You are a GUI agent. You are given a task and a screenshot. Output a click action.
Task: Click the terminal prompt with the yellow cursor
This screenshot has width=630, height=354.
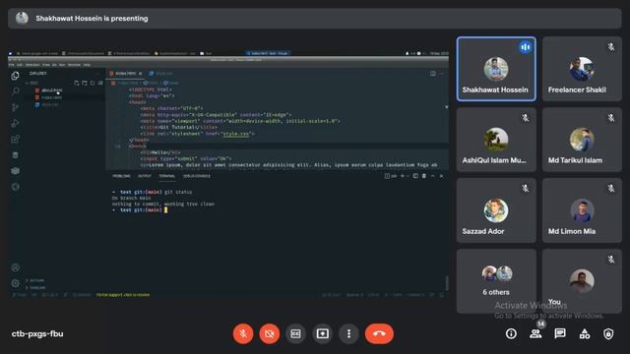click(140, 209)
